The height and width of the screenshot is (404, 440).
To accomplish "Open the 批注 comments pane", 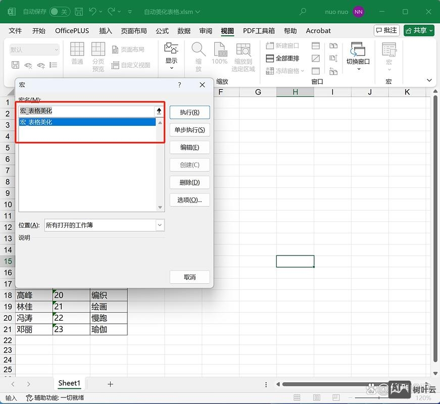I will click(x=386, y=30).
